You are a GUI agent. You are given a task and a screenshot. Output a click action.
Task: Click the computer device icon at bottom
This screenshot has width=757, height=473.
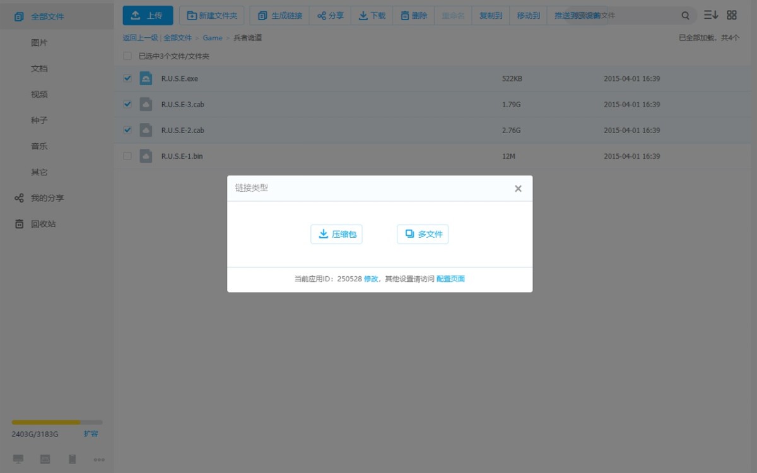pyautogui.click(x=18, y=459)
